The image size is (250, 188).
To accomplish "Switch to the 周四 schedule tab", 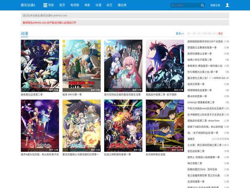I will [x=205, y=33].
